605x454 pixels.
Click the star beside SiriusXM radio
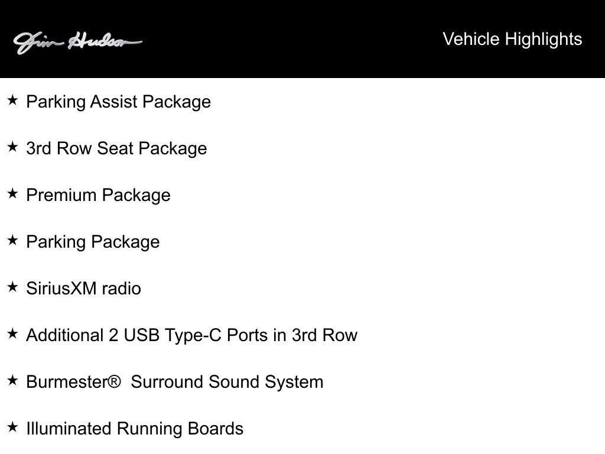pyautogui.click(x=13, y=287)
